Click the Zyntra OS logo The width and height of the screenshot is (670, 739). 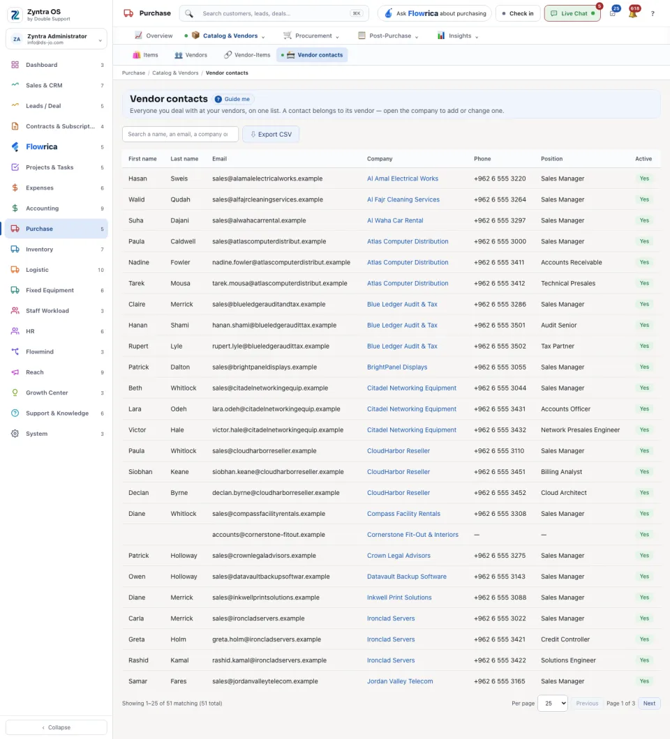15,15
